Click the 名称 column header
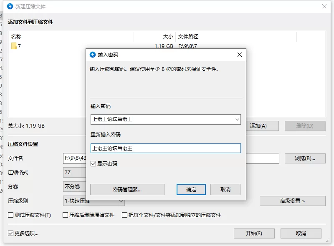 pos(72,37)
